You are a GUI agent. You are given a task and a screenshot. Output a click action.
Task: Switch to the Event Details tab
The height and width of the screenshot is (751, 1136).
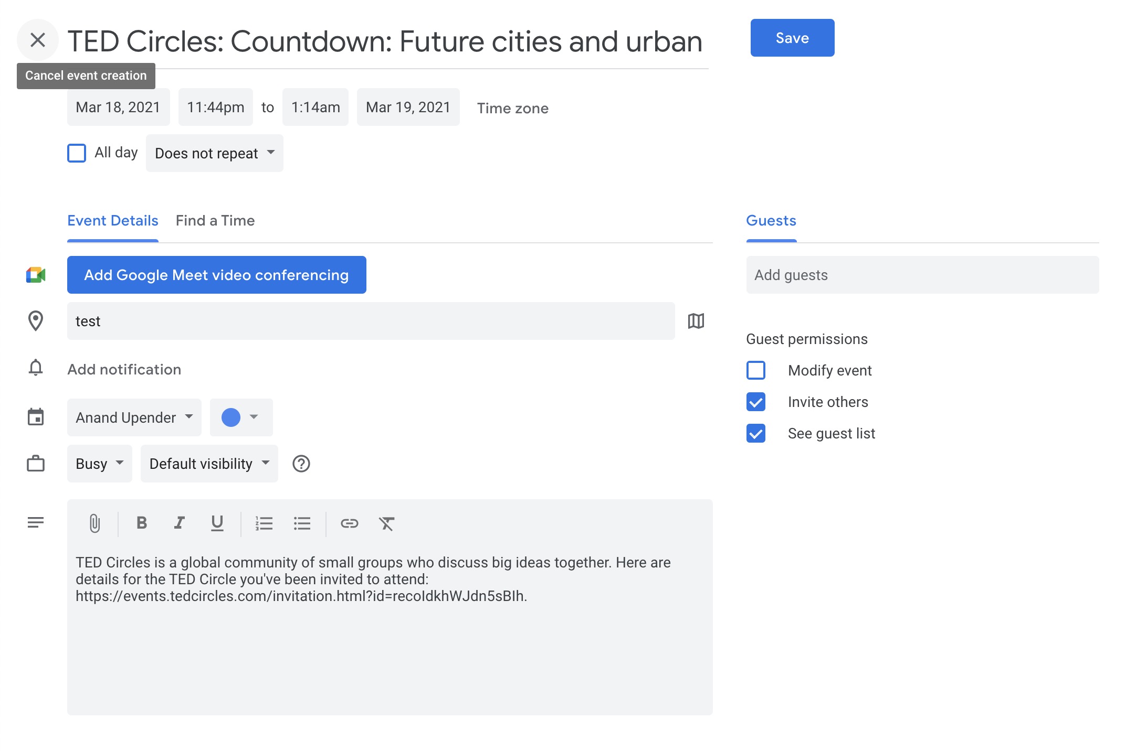(x=113, y=221)
